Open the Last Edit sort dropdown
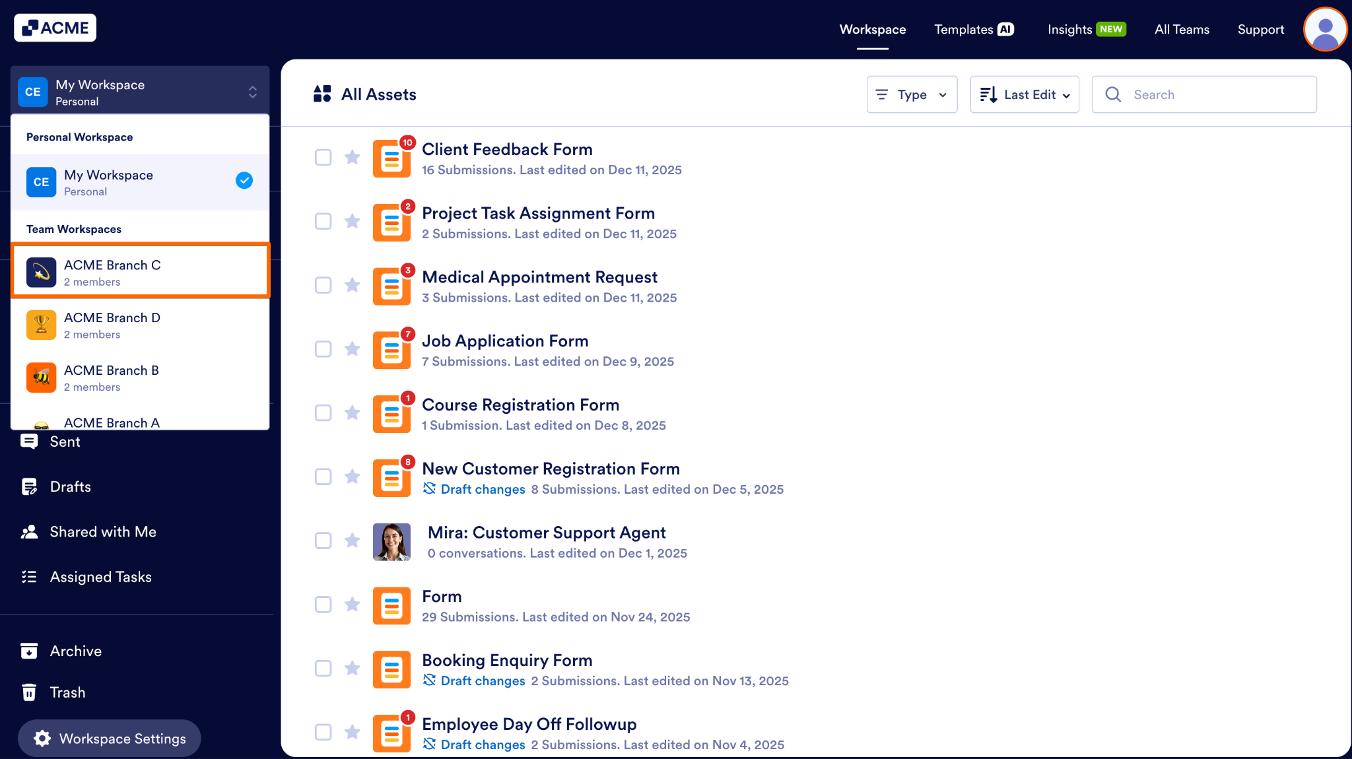Screen dimensions: 1352x759 [1024, 94]
